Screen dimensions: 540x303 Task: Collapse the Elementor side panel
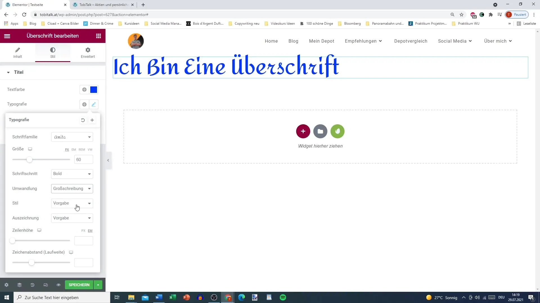(108, 160)
